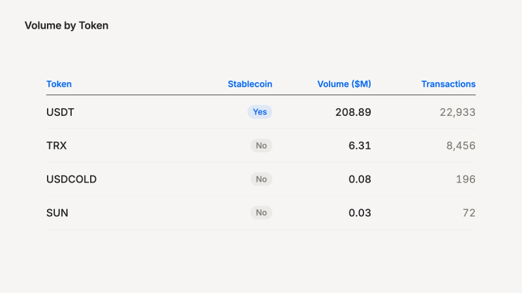The width and height of the screenshot is (522, 293).
Task: Select the USDCOLD token name
Action: pyautogui.click(x=72, y=179)
